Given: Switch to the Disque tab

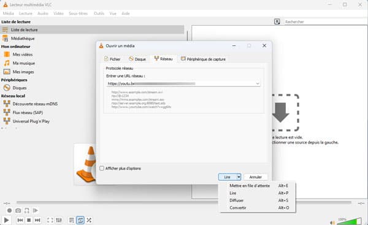Looking at the screenshot, I should pos(137,59).
